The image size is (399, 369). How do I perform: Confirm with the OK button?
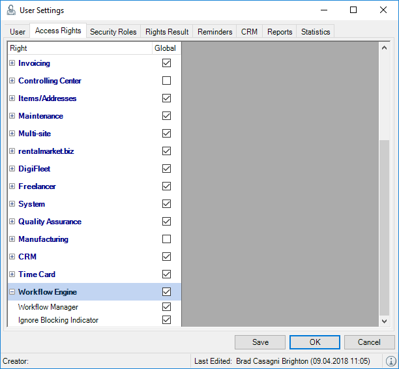(x=314, y=342)
